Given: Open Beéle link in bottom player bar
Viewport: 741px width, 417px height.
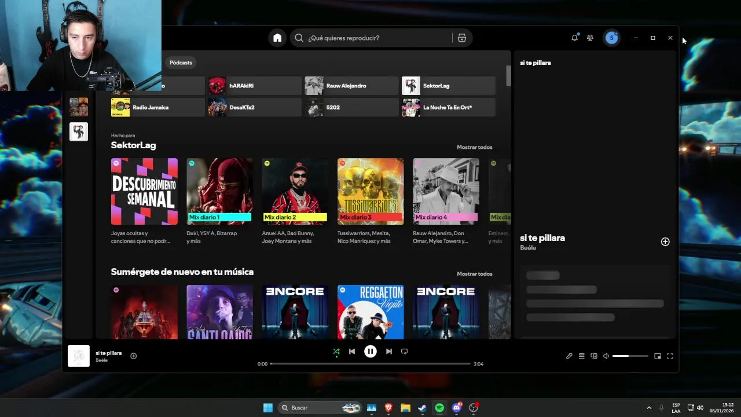Looking at the screenshot, I should click(102, 360).
